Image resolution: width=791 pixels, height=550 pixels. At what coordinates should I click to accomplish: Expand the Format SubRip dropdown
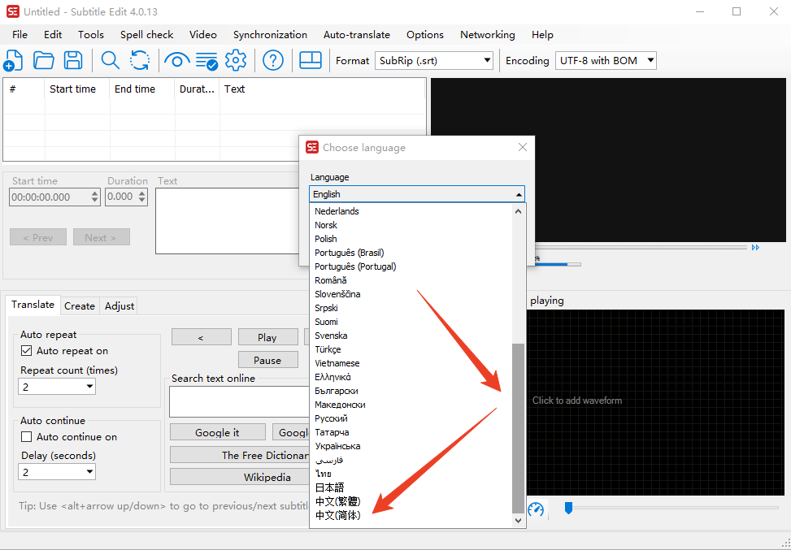(x=434, y=60)
